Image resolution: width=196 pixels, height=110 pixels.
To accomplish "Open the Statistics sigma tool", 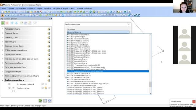I will pyautogui.click(x=63, y=15).
